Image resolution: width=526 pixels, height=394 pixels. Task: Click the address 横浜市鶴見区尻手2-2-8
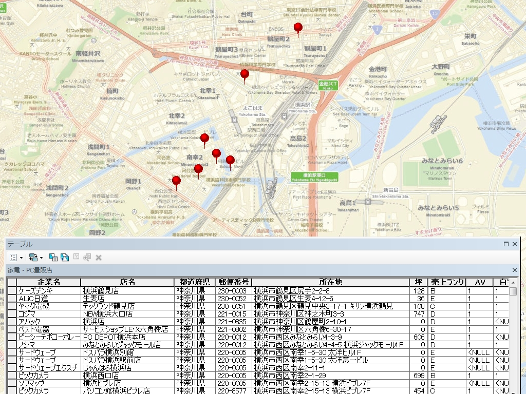[292, 291]
